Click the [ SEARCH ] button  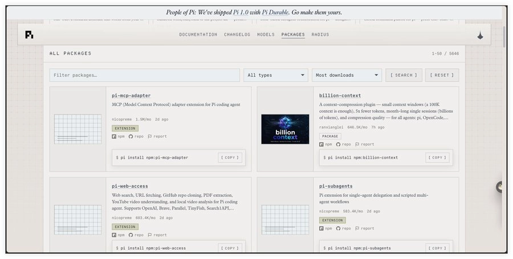pos(404,75)
